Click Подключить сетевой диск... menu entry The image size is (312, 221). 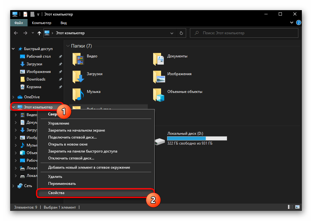click(72, 137)
